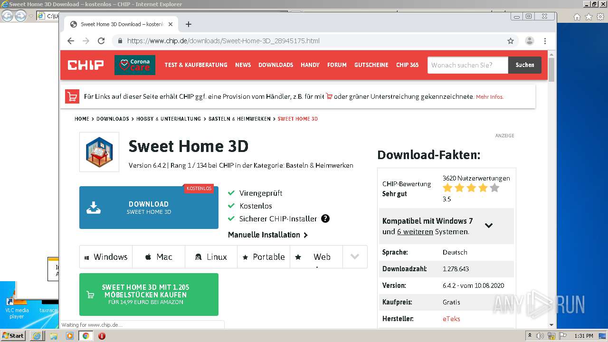The height and width of the screenshot is (342, 608).
Task: Click the Mehr Infos link
Action: [x=490, y=97]
